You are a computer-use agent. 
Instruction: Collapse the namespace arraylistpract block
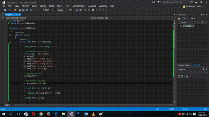point(10,28)
